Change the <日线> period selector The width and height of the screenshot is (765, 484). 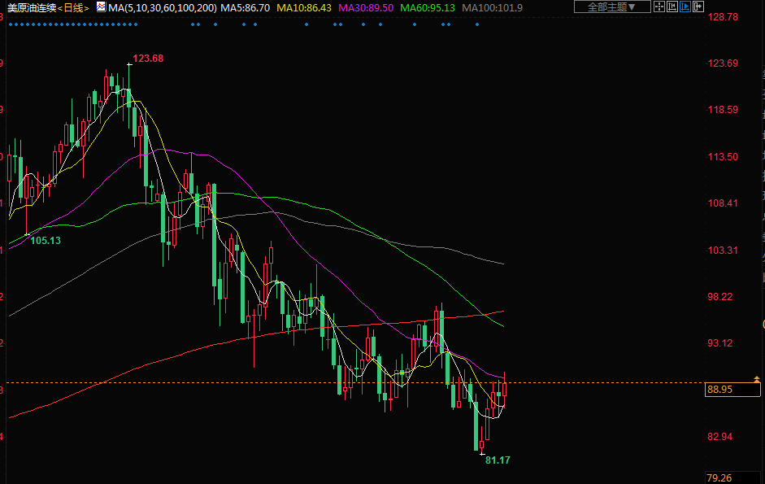(x=74, y=7)
